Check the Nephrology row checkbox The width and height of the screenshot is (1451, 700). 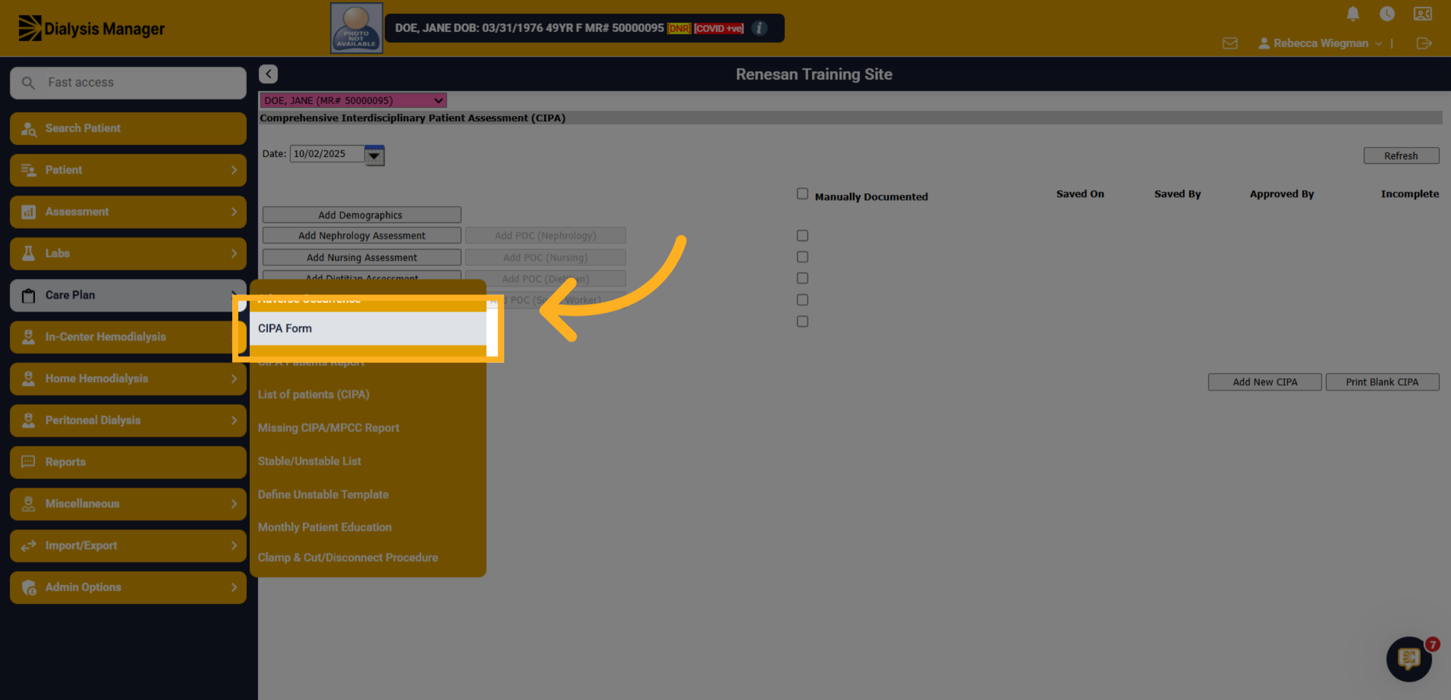[802, 236]
